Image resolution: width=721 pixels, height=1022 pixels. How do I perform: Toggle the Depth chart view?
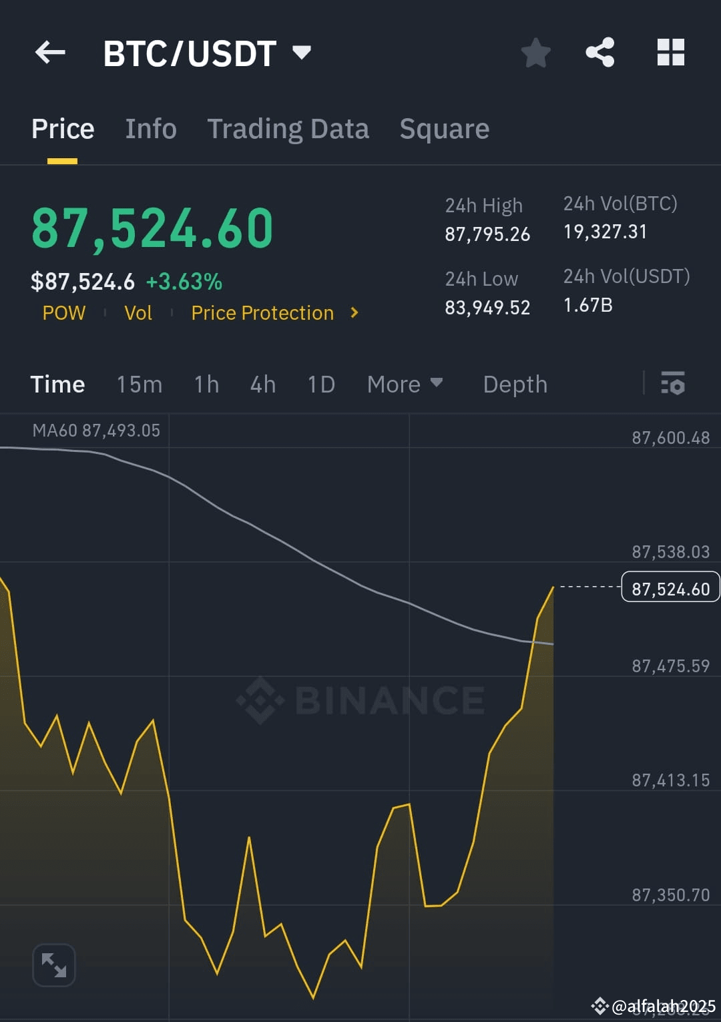click(x=515, y=384)
